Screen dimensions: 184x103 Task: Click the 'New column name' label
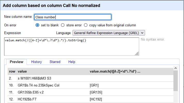[x=18, y=17]
